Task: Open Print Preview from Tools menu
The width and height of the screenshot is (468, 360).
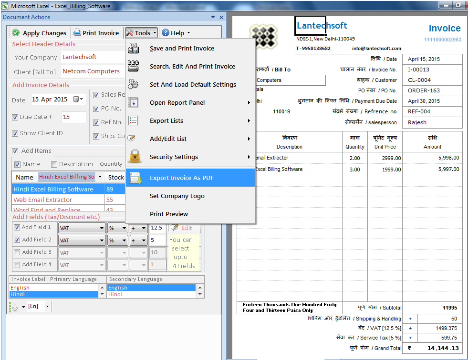Action: pos(190,214)
